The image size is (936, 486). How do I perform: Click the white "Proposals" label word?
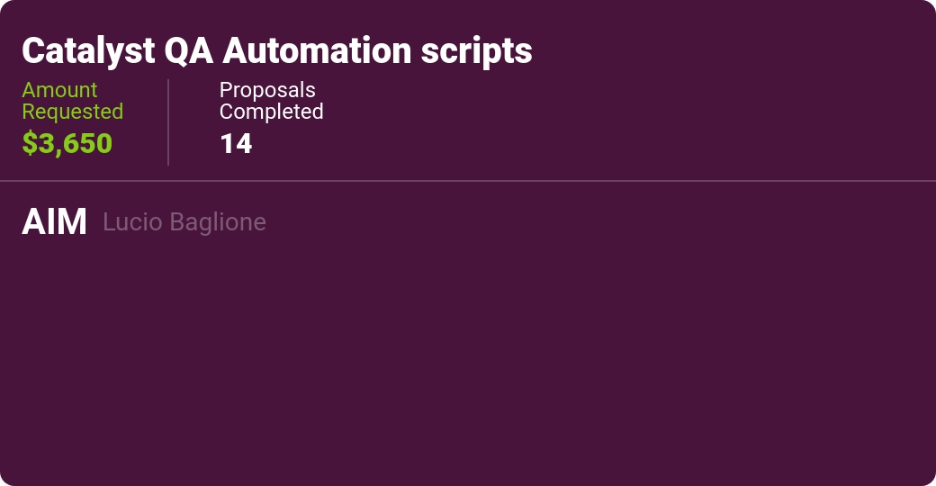click(267, 90)
